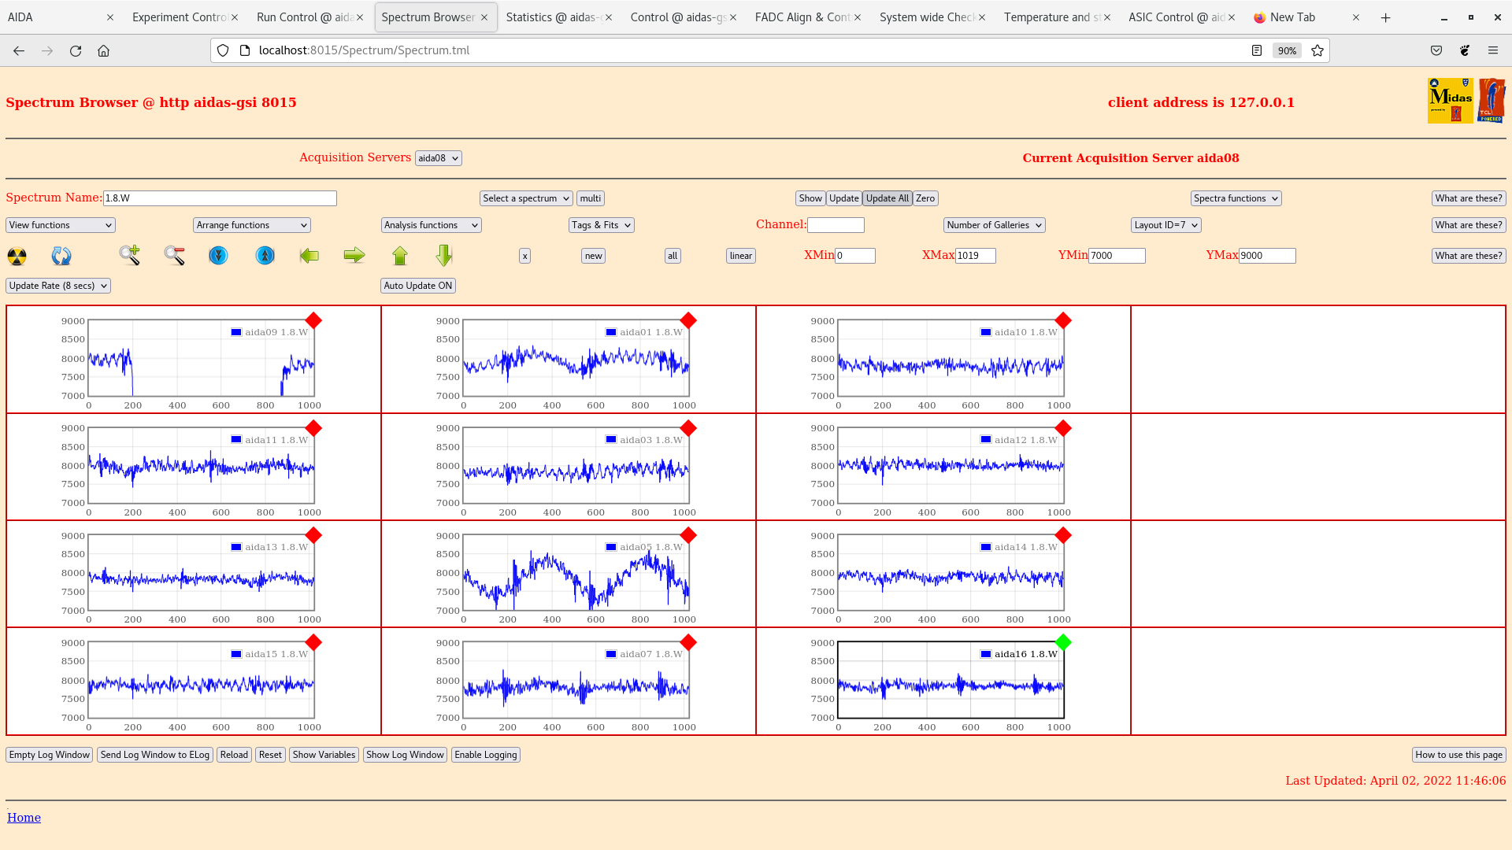This screenshot has height=850, width=1512.
Task: Toggle the Auto Update ON button
Action: (417, 286)
